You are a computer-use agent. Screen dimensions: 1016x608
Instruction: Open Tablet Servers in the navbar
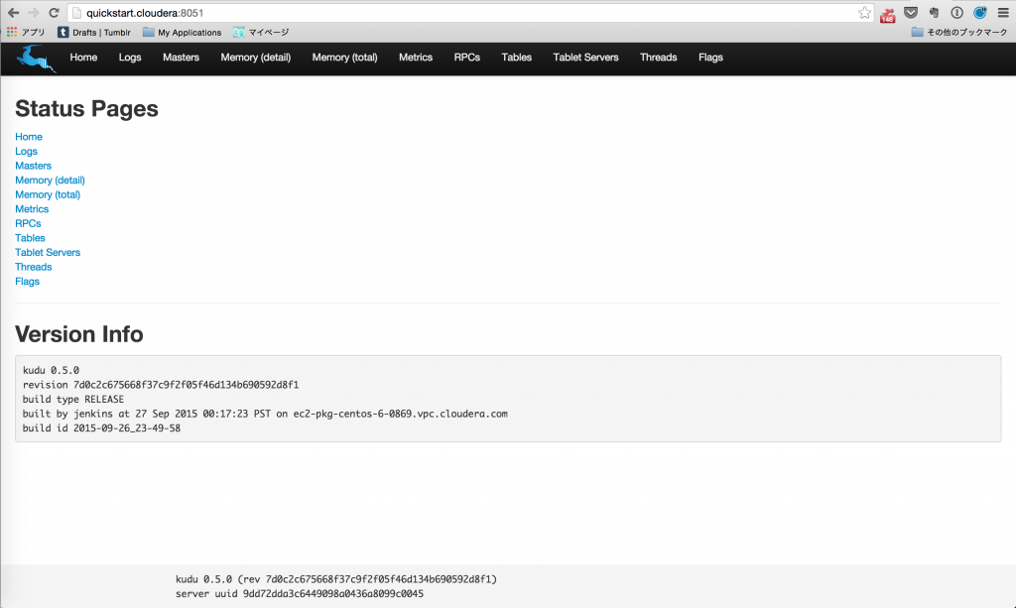pyautogui.click(x=585, y=58)
